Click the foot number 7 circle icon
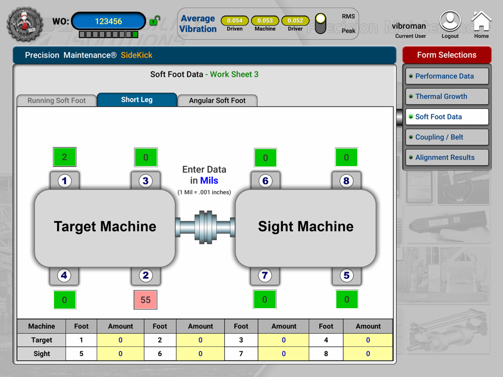The width and height of the screenshot is (503, 377). pyautogui.click(x=265, y=275)
